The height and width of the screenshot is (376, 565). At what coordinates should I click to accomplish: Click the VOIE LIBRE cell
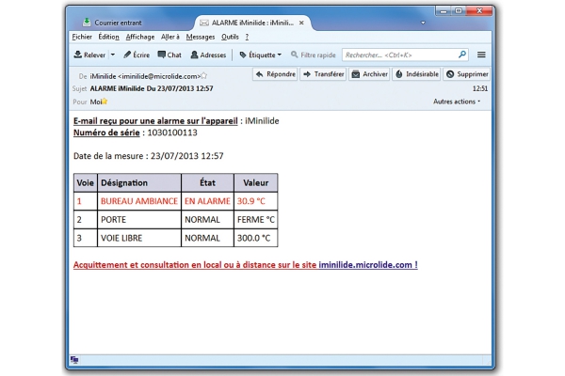[139, 238]
